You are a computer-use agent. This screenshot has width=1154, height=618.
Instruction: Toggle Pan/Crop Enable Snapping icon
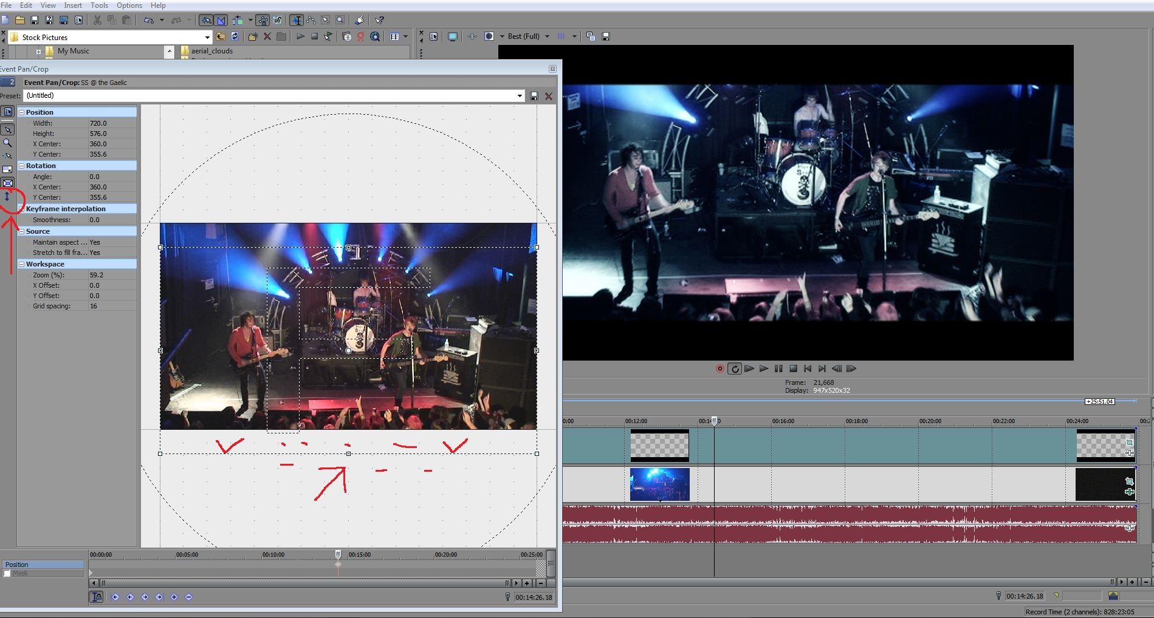pyautogui.click(x=8, y=156)
